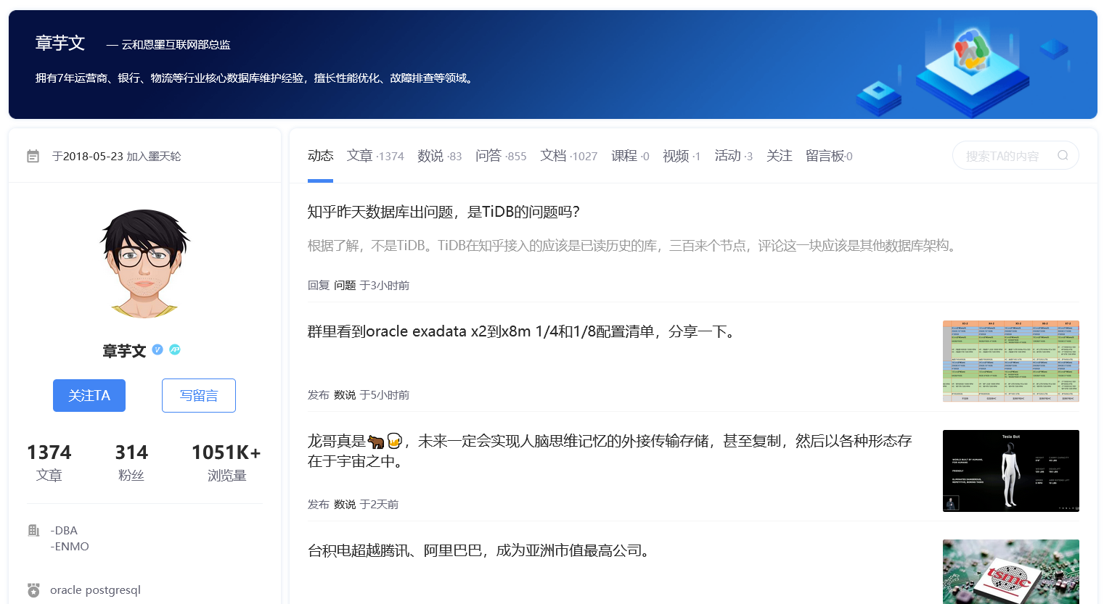Image resolution: width=1104 pixels, height=604 pixels.
Task: Open post 知乎昨天数据库出问题，是TiDB的问题吗?
Action: pos(443,212)
